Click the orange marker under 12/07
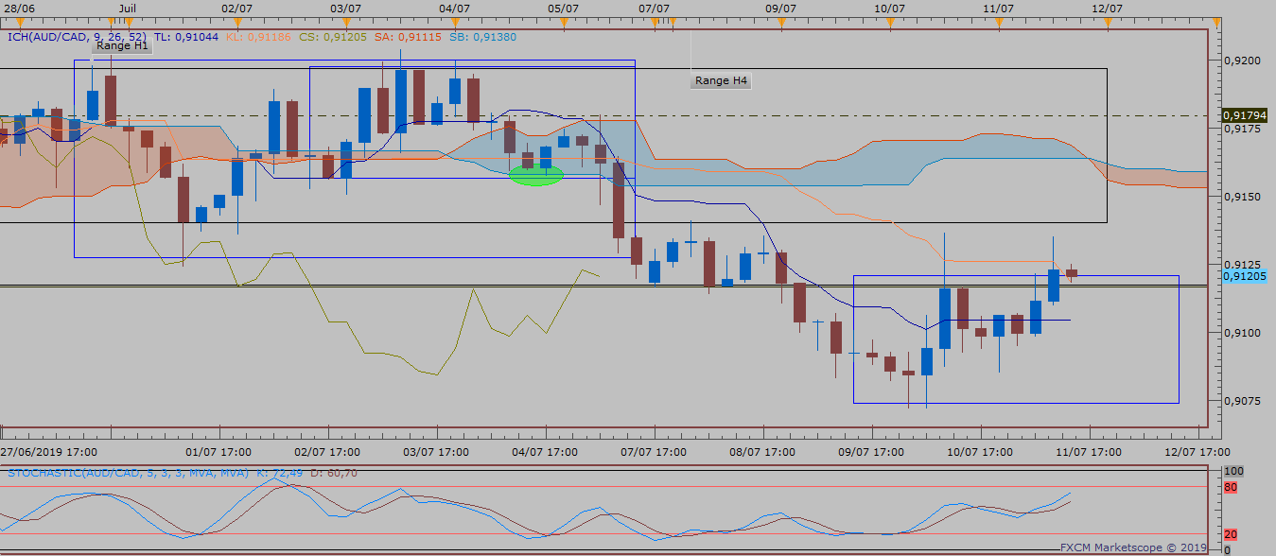 pyautogui.click(x=1106, y=21)
